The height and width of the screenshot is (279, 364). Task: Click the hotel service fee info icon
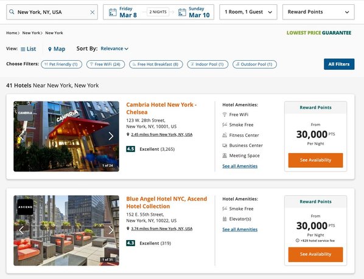click(298, 241)
